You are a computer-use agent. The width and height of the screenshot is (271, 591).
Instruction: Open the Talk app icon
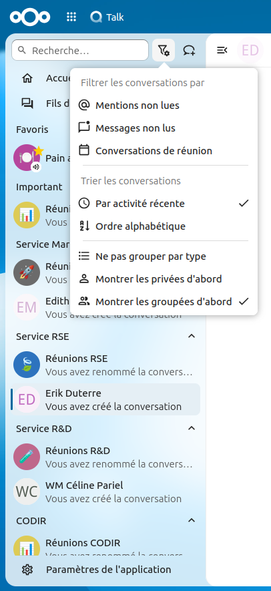point(96,17)
